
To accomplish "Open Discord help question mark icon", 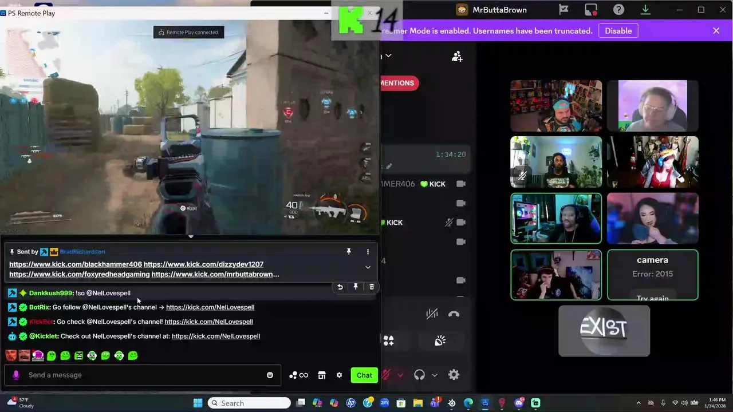I will (618, 10).
